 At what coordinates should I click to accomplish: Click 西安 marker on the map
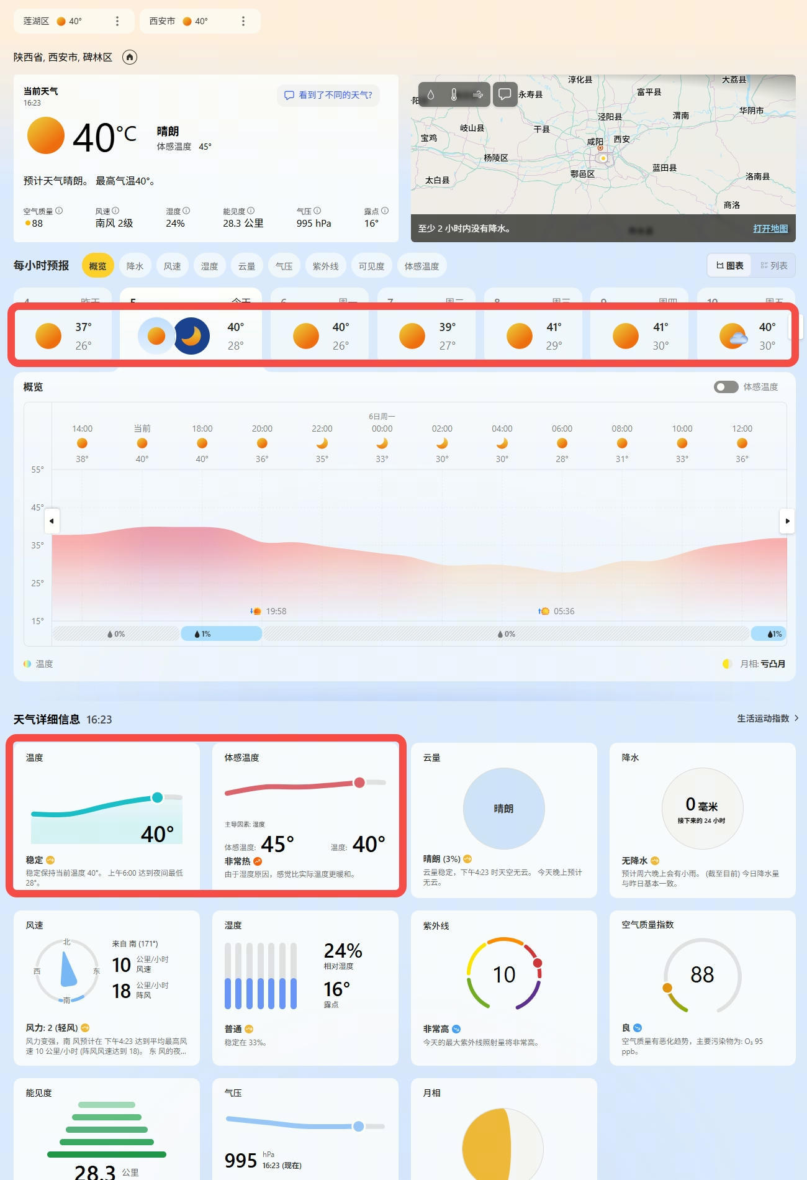click(x=603, y=158)
